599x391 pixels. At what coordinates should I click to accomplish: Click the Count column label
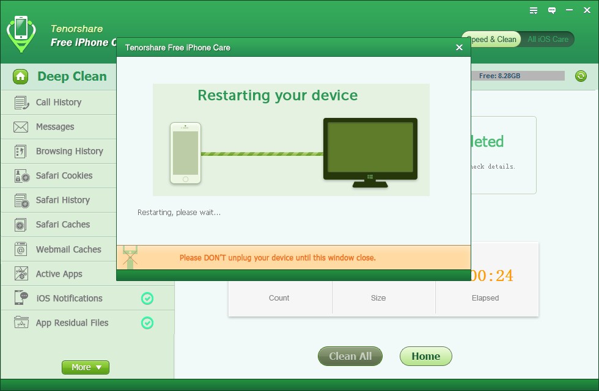(279, 298)
